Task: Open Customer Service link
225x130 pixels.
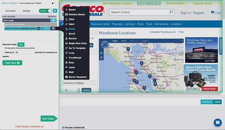Action: 202,3
